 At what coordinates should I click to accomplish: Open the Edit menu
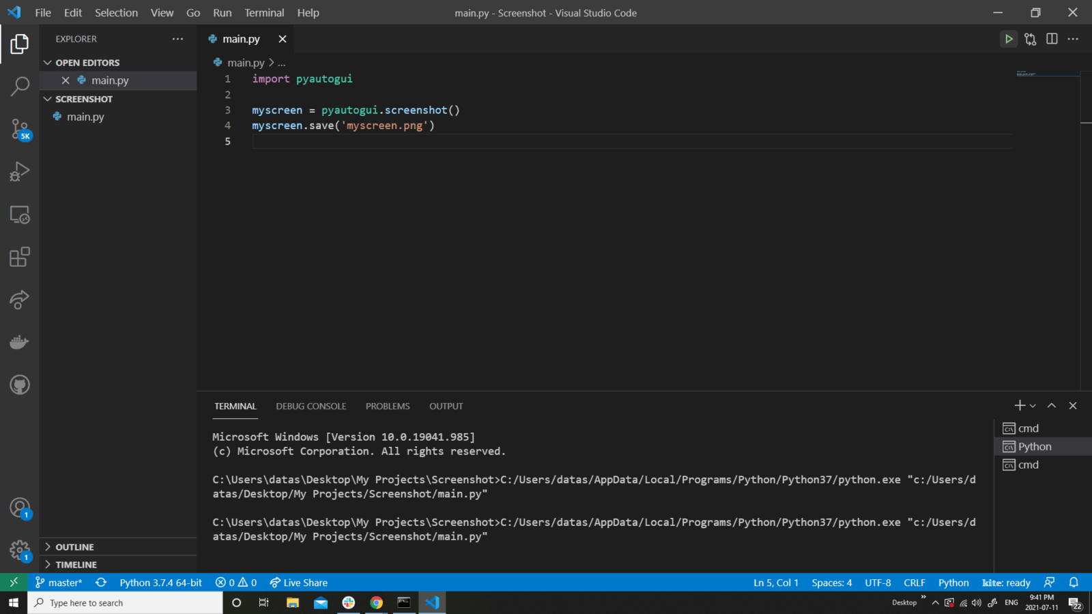pyautogui.click(x=73, y=12)
